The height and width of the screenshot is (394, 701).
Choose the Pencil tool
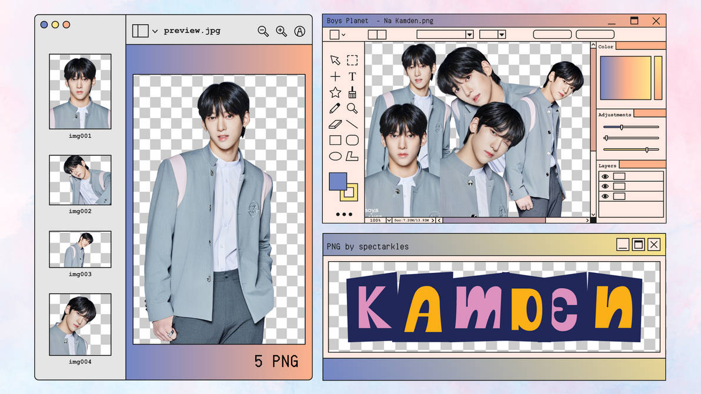[x=335, y=108]
